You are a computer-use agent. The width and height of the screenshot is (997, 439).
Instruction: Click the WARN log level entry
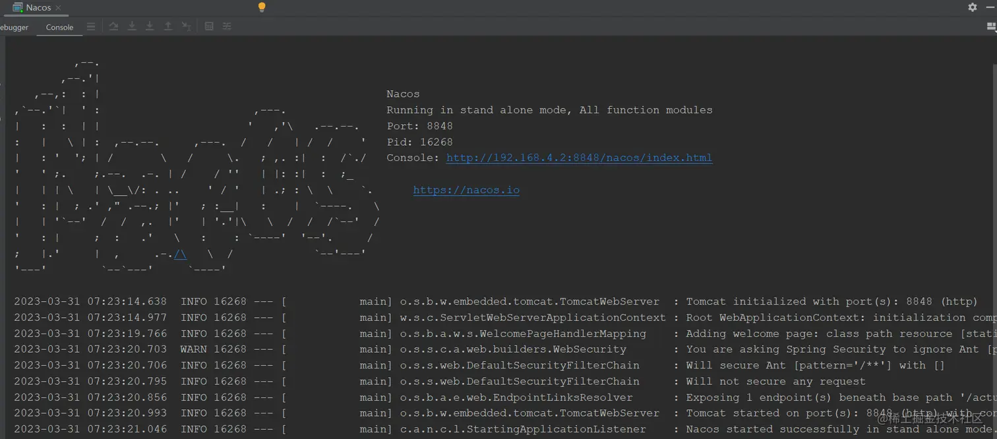193,349
